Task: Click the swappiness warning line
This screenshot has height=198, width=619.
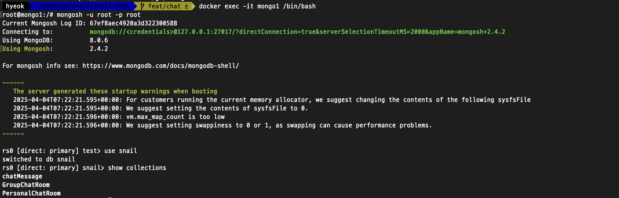Action: 223,125
